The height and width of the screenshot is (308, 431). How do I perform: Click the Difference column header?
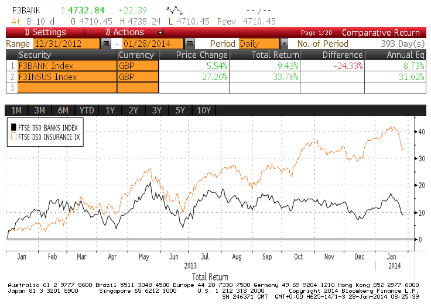click(332, 55)
